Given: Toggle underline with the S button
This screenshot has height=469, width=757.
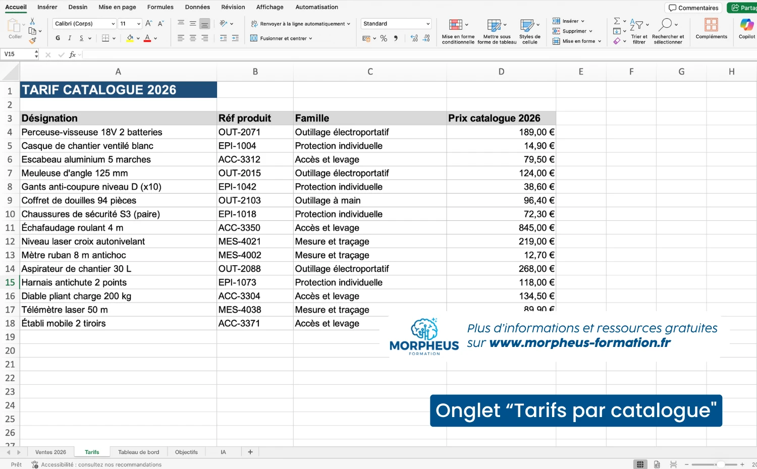Looking at the screenshot, I should 81,38.
